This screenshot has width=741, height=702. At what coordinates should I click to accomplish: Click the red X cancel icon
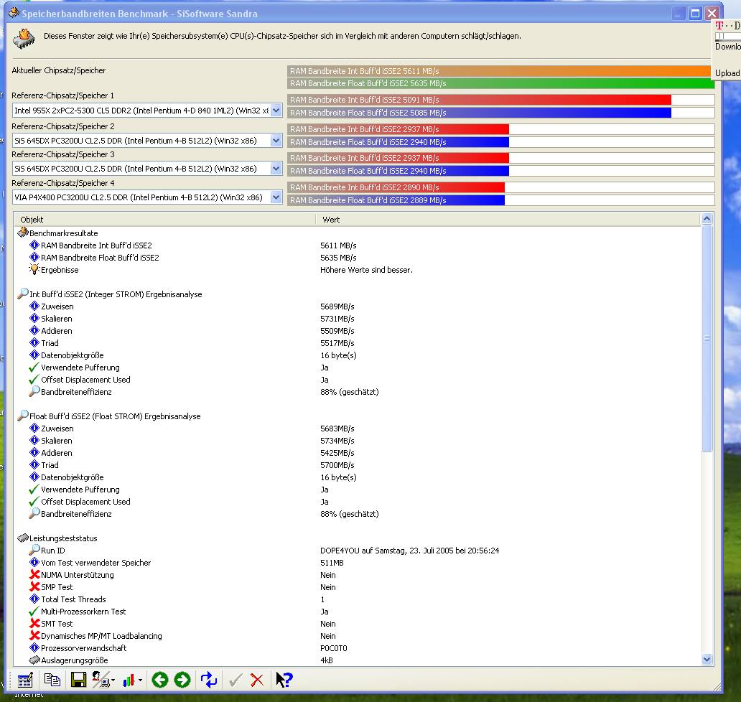click(257, 680)
